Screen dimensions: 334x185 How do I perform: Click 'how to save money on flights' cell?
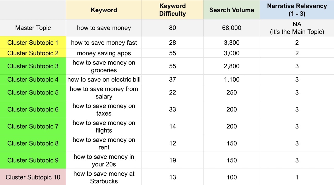pos(104,126)
